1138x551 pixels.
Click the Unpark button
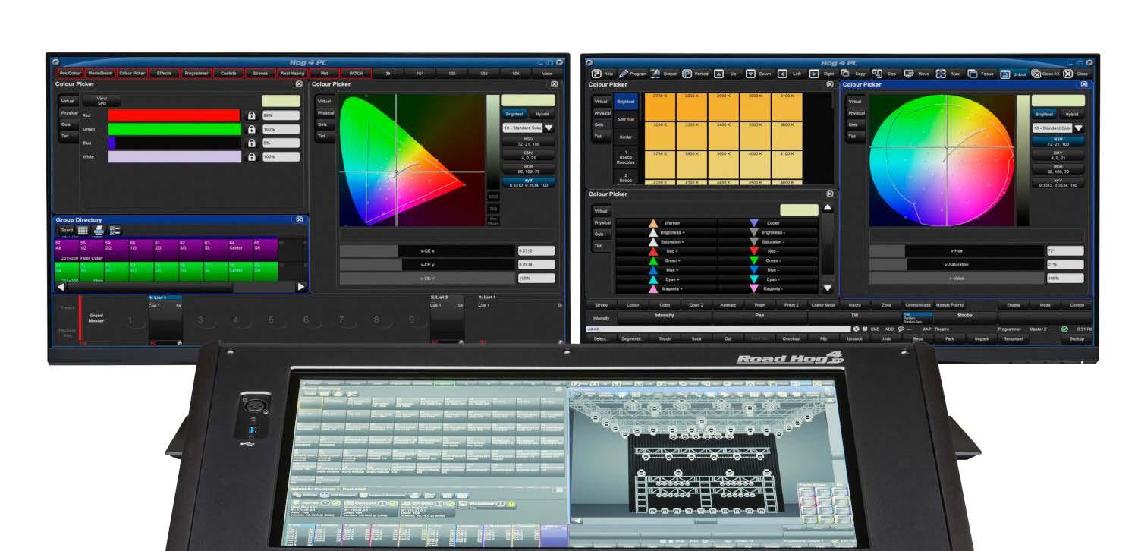pos(981,338)
